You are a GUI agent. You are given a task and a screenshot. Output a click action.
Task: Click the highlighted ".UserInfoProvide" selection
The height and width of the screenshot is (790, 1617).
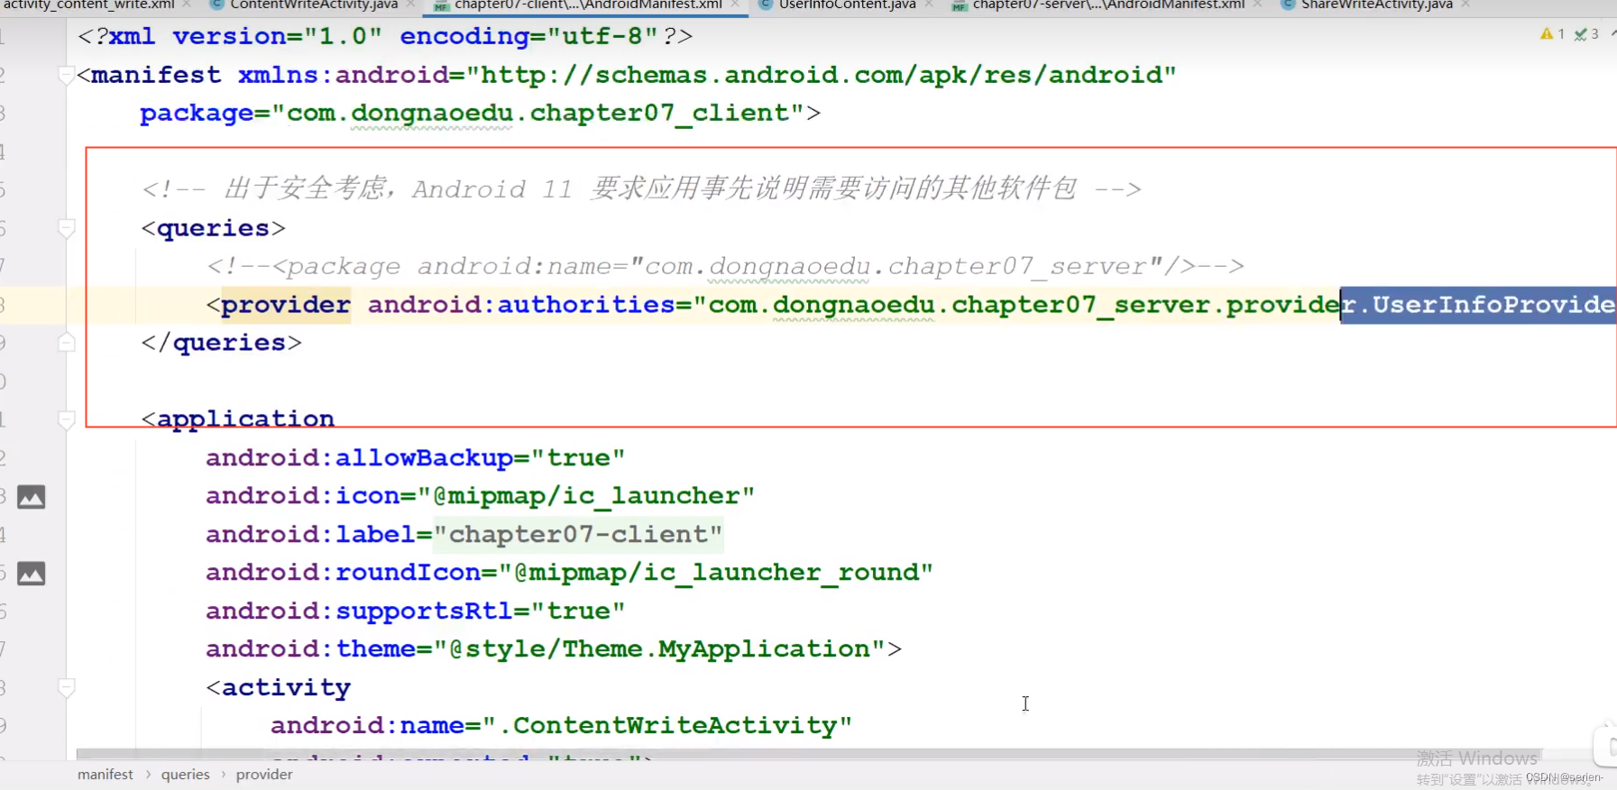pos(1478,305)
